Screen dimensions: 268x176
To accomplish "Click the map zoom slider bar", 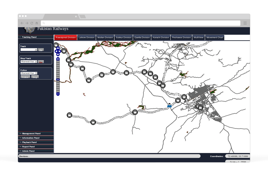I will [58, 77].
